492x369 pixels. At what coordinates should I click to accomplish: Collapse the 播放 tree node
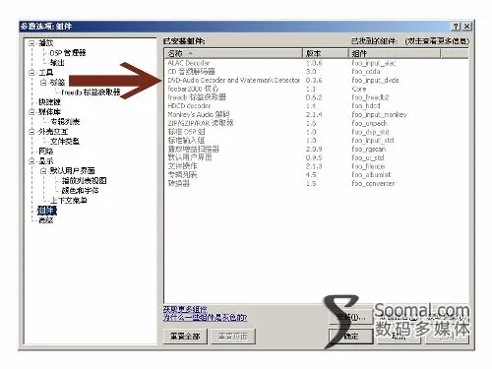click(x=31, y=43)
